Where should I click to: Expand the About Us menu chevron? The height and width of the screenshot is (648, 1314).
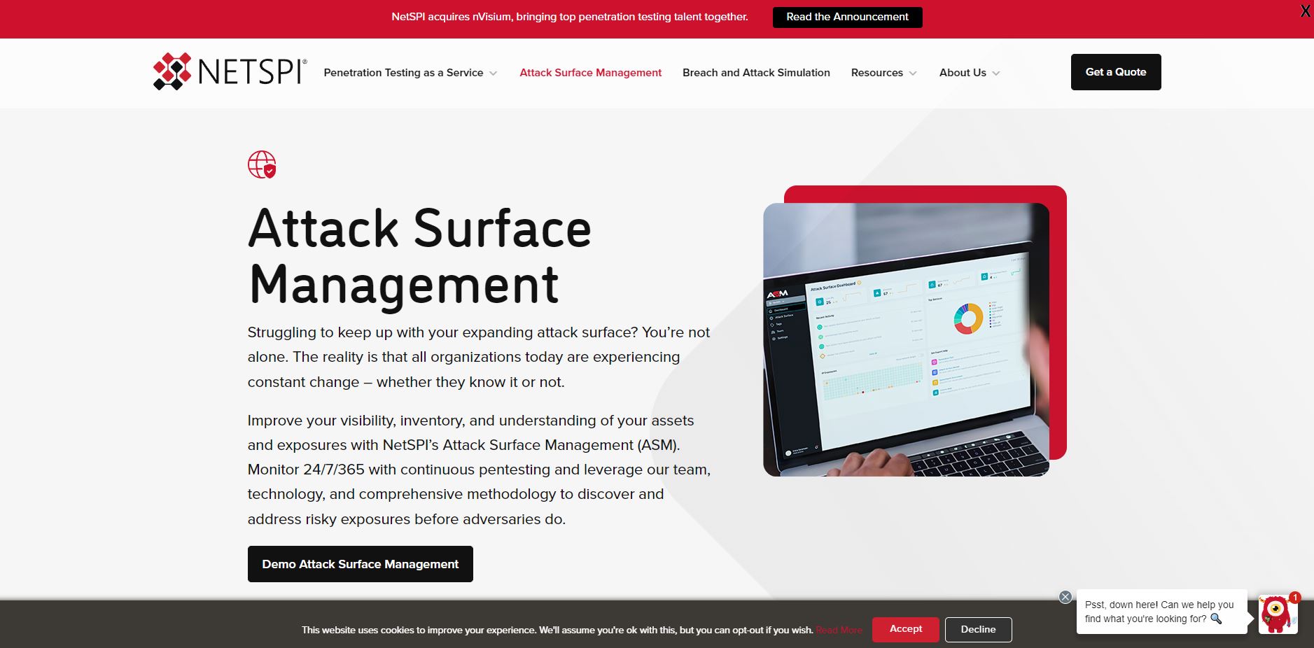[x=996, y=73]
